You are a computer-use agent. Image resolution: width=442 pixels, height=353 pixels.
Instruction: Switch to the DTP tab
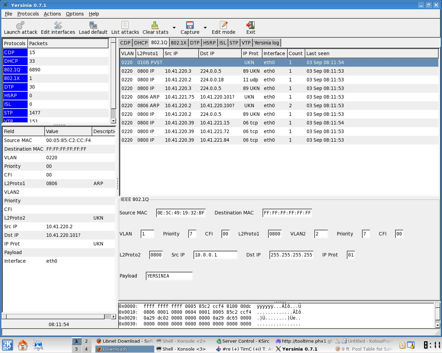195,43
